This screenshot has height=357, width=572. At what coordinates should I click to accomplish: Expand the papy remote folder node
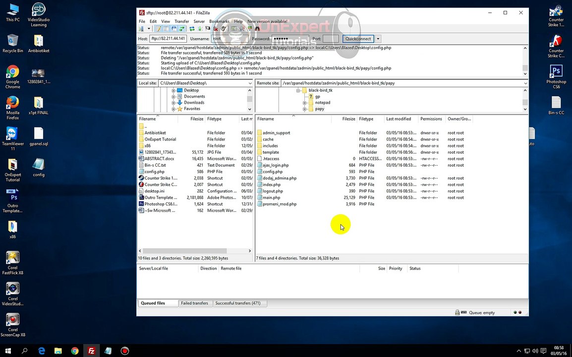[x=305, y=109]
